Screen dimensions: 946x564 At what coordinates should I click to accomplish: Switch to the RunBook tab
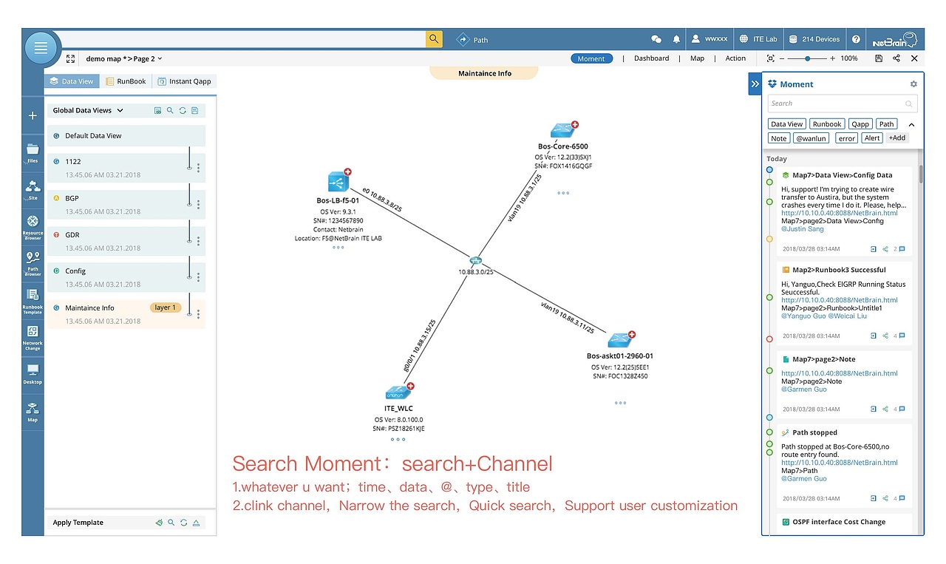coord(126,81)
